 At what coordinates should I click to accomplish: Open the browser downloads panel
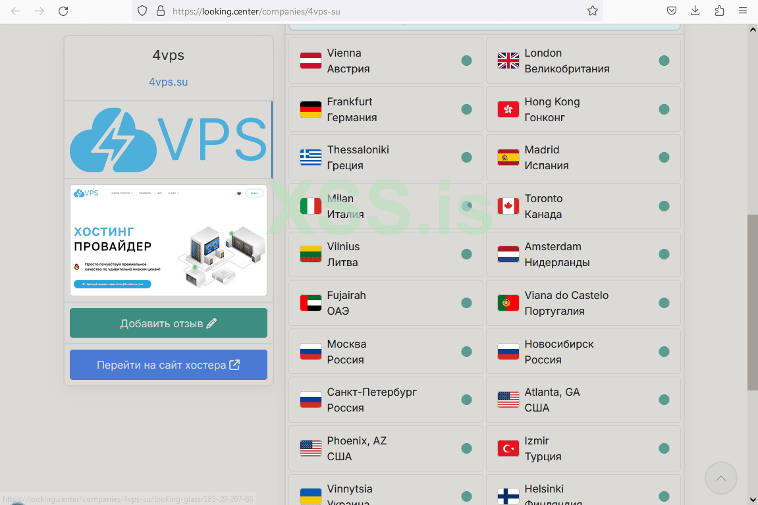pyautogui.click(x=695, y=11)
